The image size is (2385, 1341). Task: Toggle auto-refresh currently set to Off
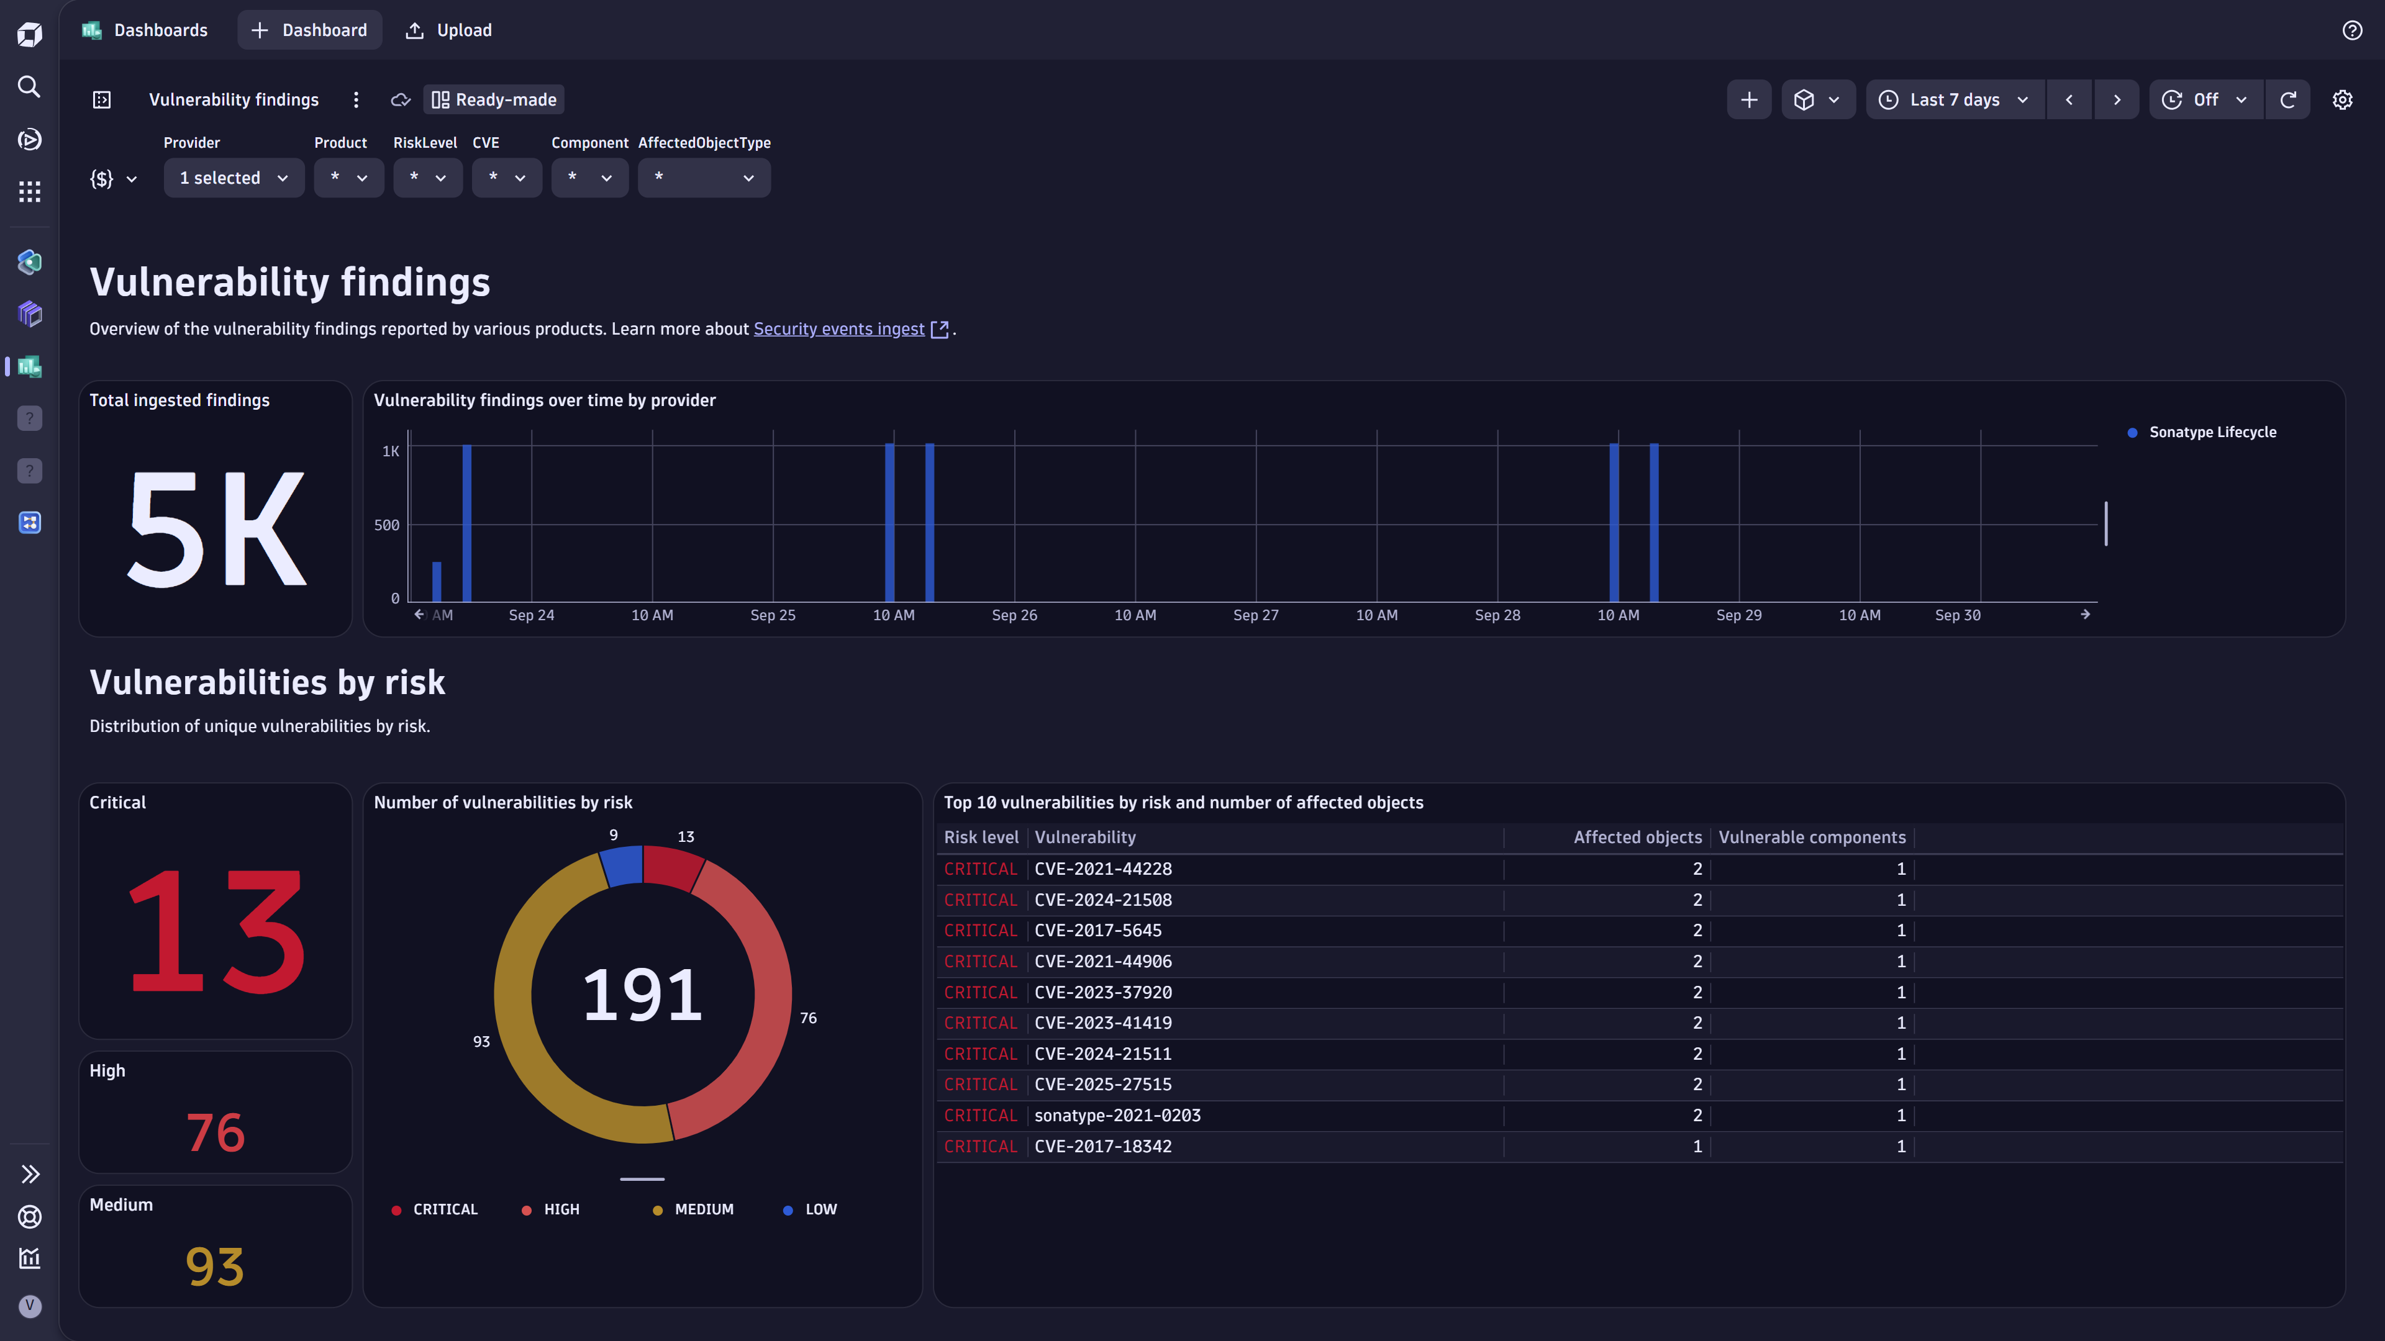(x=2204, y=99)
